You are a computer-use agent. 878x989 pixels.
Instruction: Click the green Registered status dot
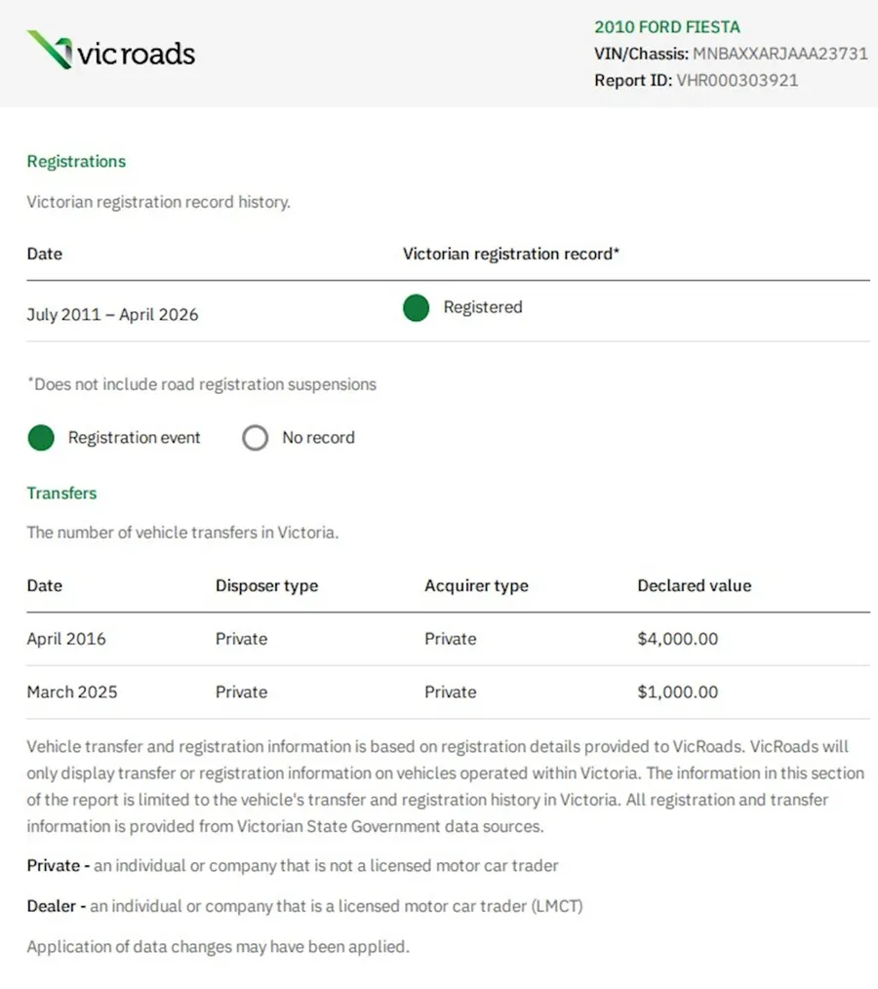[x=416, y=308]
